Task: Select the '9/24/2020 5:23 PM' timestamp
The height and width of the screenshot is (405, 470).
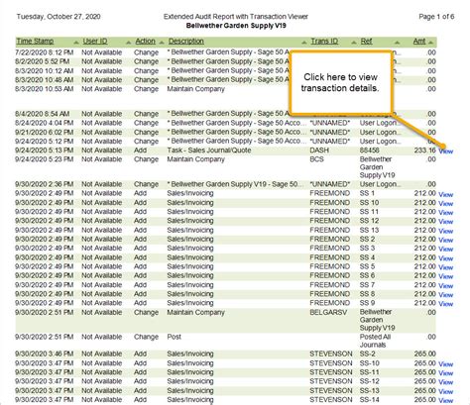Action: click(45, 159)
